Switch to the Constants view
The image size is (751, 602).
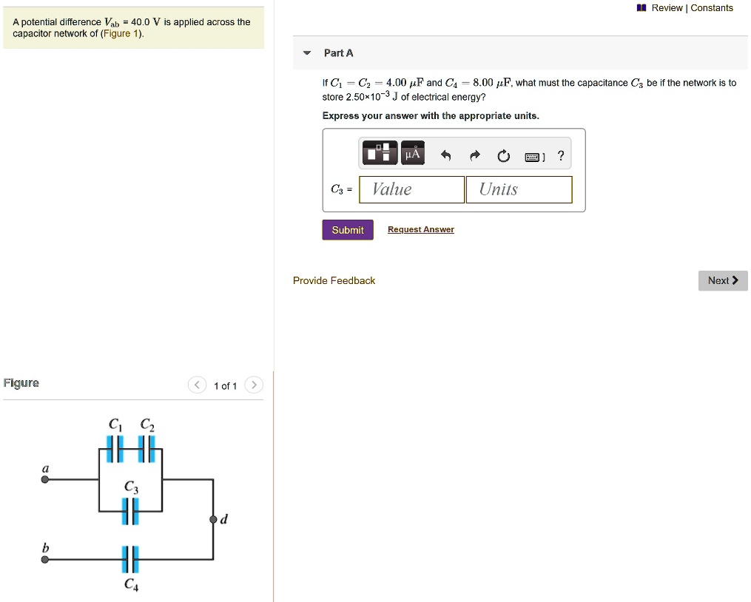click(712, 7)
